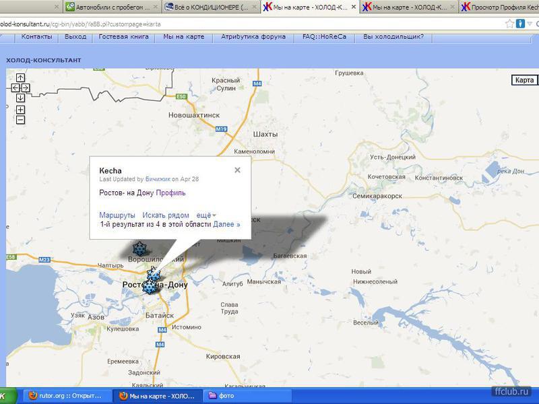Pan the map up with the arrow
The image size is (539, 404).
click(x=21, y=78)
